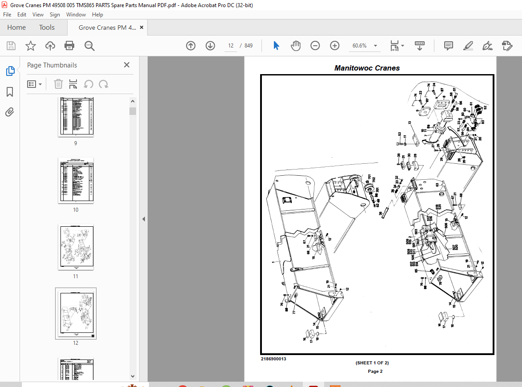Viewport: 522px width, 387px height.
Task: Show Page Thumbnails sidebar icon
Action: pos(10,71)
